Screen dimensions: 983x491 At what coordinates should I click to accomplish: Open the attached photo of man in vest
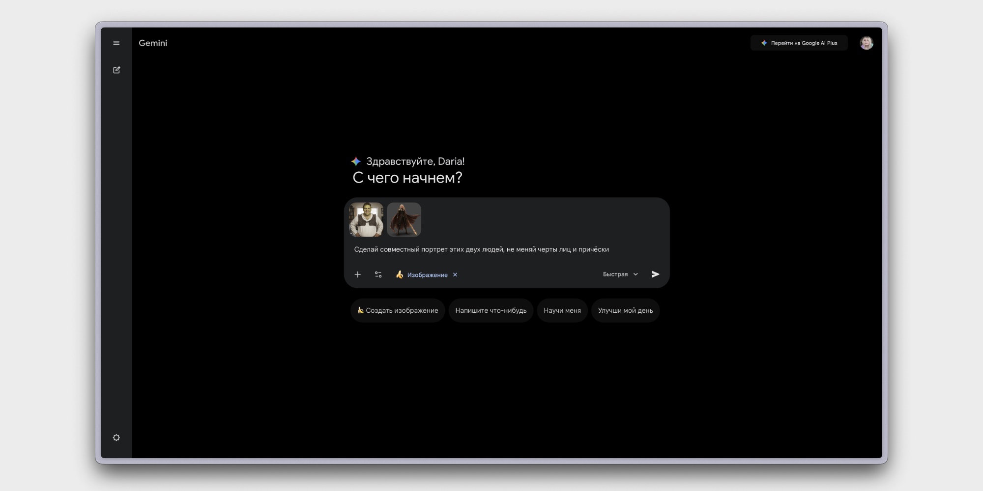(x=366, y=219)
